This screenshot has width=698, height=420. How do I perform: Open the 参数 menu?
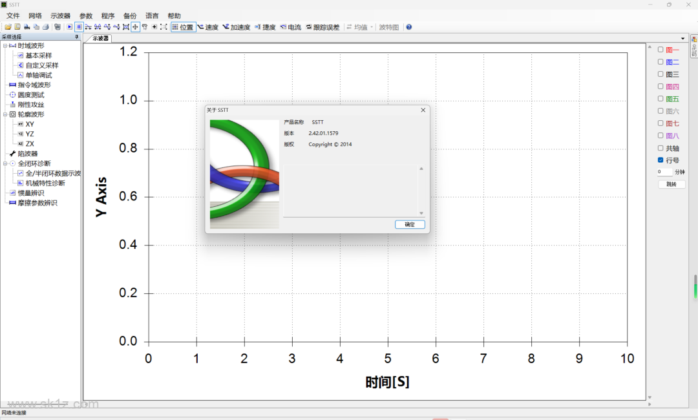coord(86,16)
